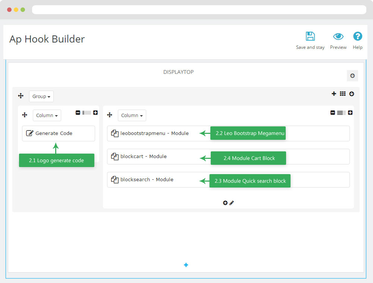Click the Ap Hook Builder heading
373x283 pixels.
tap(47, 39)
